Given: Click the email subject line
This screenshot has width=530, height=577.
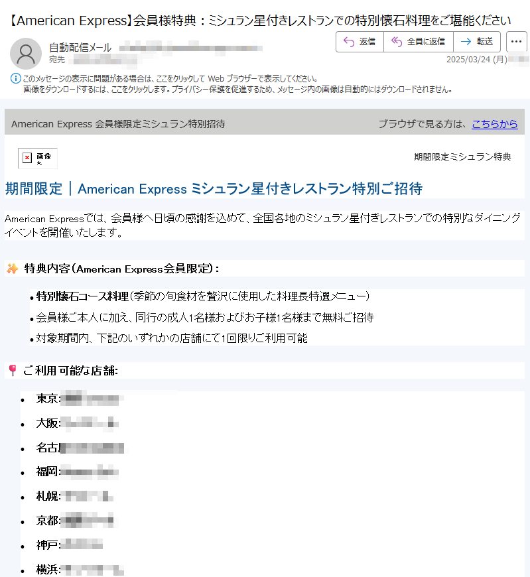Looking at the screenshot, I should [x=259, y=21].
